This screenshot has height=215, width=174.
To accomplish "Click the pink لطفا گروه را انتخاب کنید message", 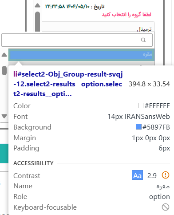I will tap(127, 15).
